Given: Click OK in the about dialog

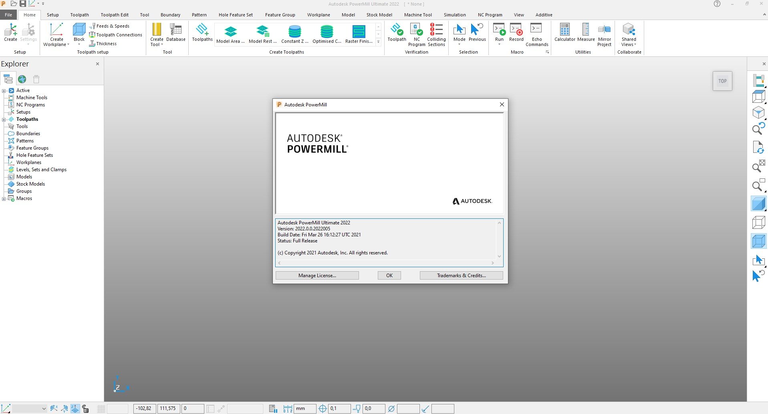Looking at the screenshot, I should click(x=389, y=275).
